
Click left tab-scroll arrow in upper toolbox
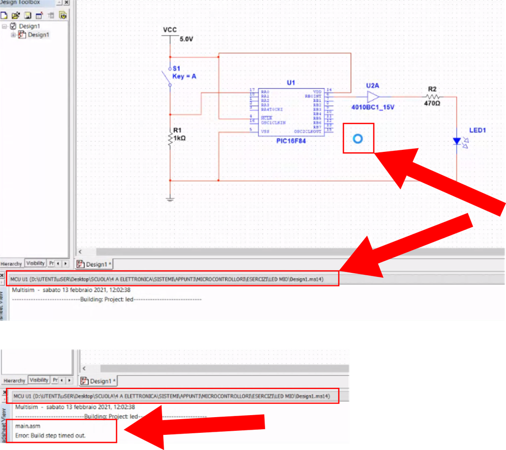pyautogui.click(x=58, y=264)
